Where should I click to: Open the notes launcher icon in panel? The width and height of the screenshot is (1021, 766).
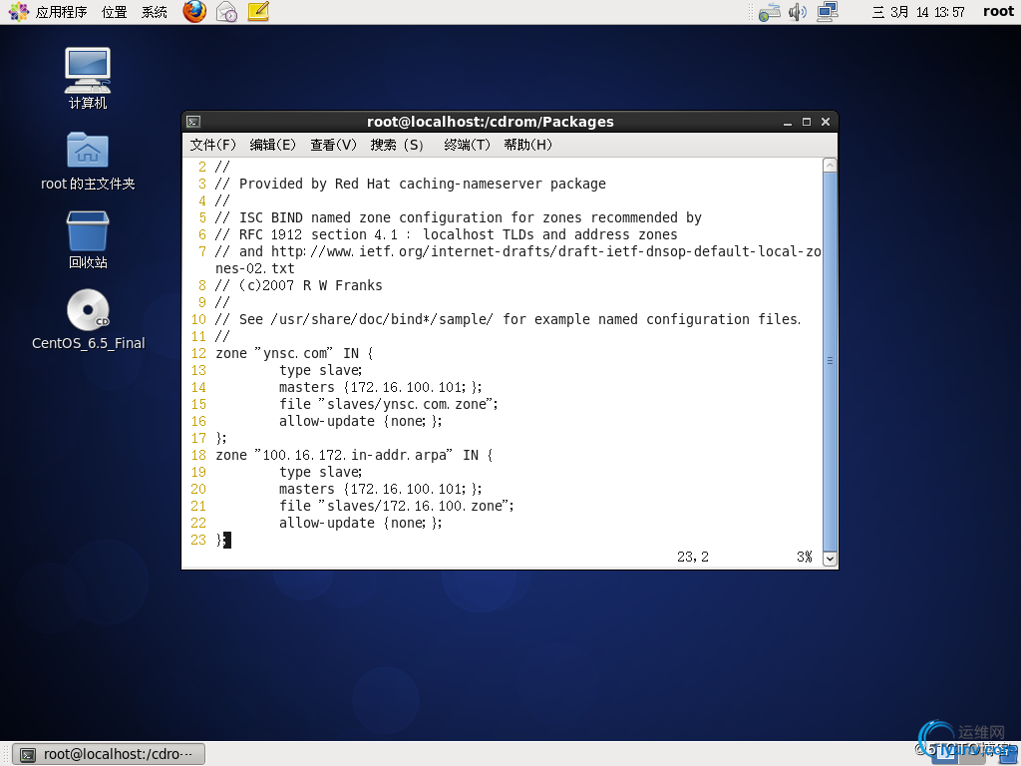point(258,12)
